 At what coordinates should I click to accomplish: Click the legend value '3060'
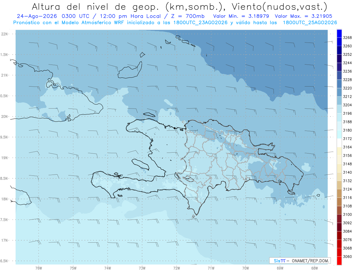point(347,256)
